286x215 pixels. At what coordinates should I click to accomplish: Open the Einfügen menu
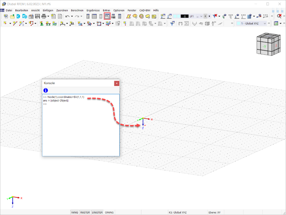pyautogui.click(x=48, y=11)
